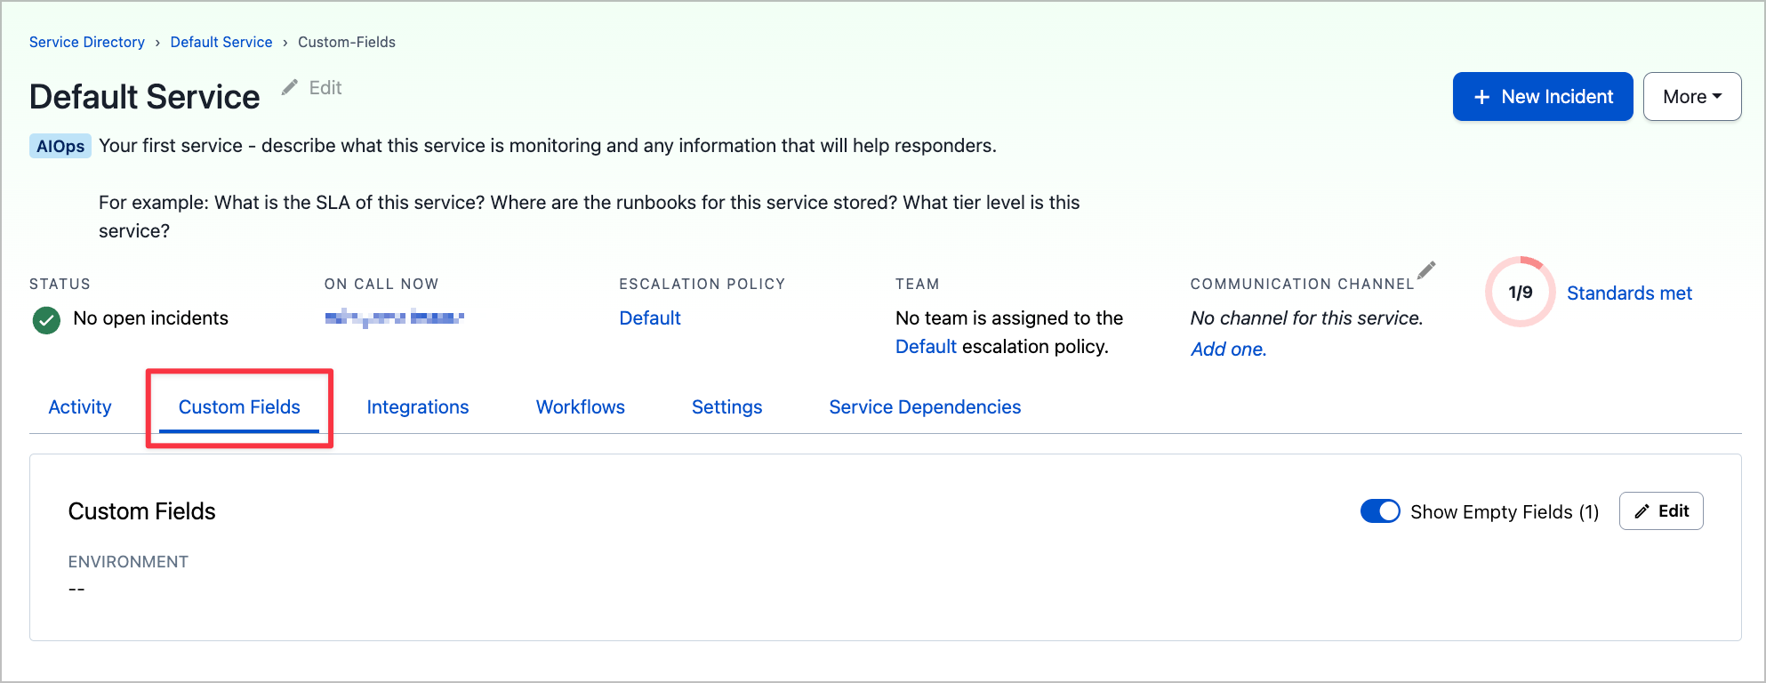
Task: Create a New Incident
Action: tap(1543, 96)
